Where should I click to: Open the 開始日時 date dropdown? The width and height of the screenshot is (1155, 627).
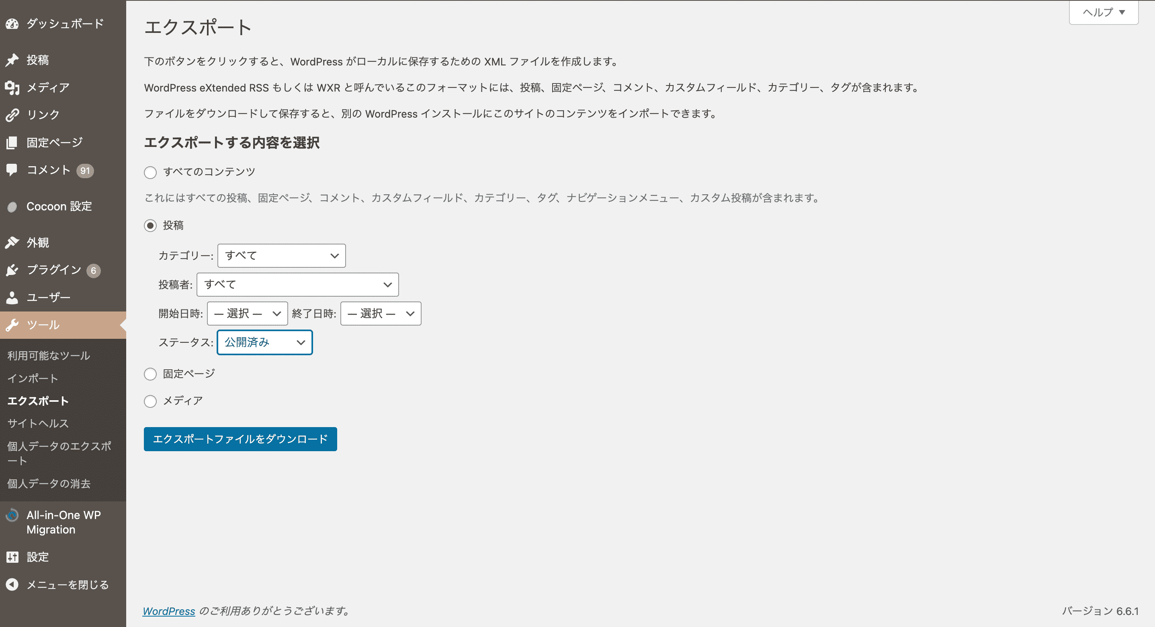[248, 313]
